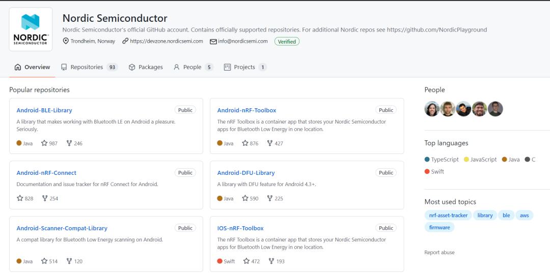
Task: Click the star icon on Android-nRF-Connect
Action: click(x=20, y=198)
